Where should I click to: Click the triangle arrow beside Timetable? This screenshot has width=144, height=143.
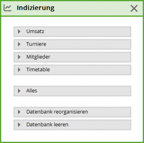pyautogui.click(x=19, y=70)
